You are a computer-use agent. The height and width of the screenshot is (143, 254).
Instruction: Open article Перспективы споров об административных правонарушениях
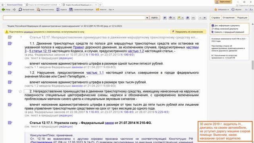(x=228, y=48)
